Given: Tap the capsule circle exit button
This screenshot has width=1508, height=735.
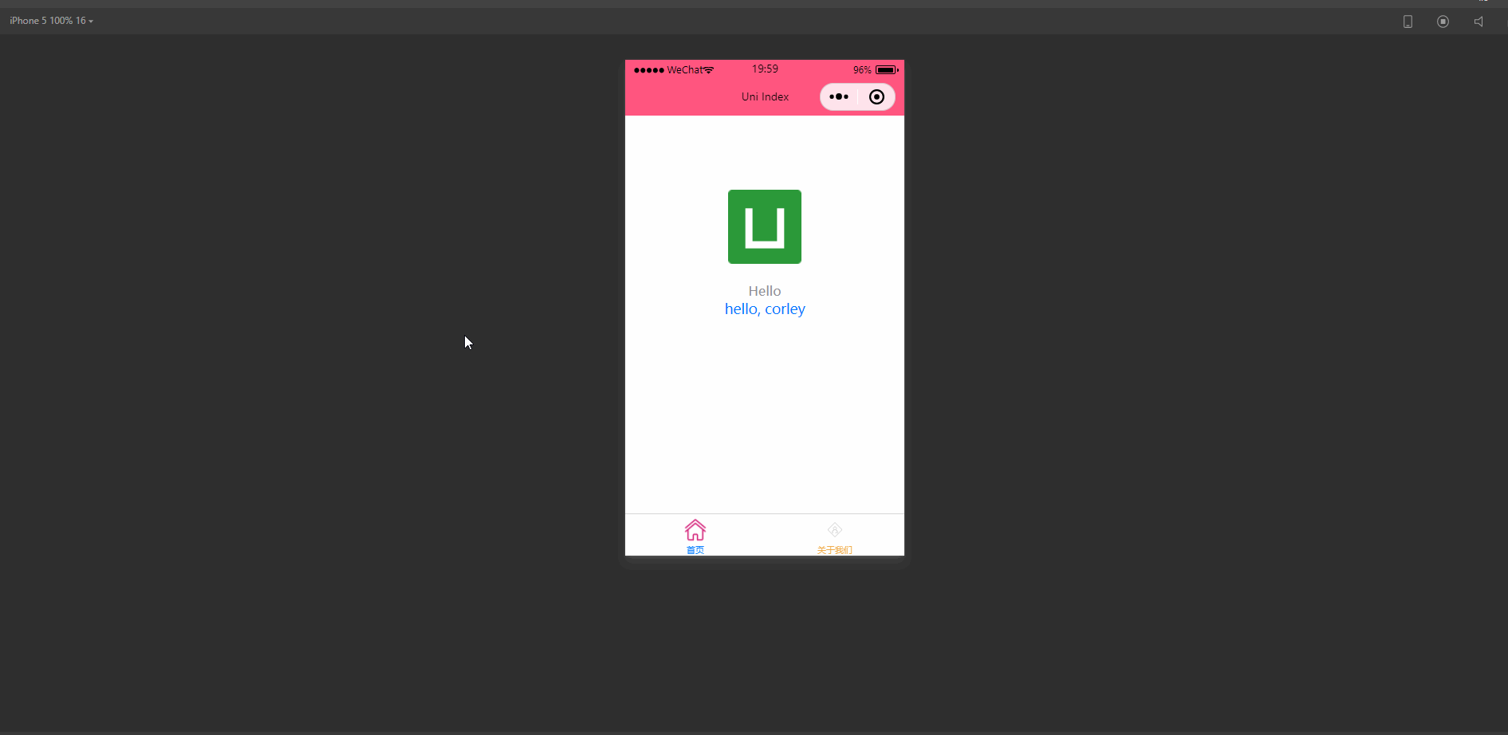Looking at the screenshot, I should [x=876, y=96].
